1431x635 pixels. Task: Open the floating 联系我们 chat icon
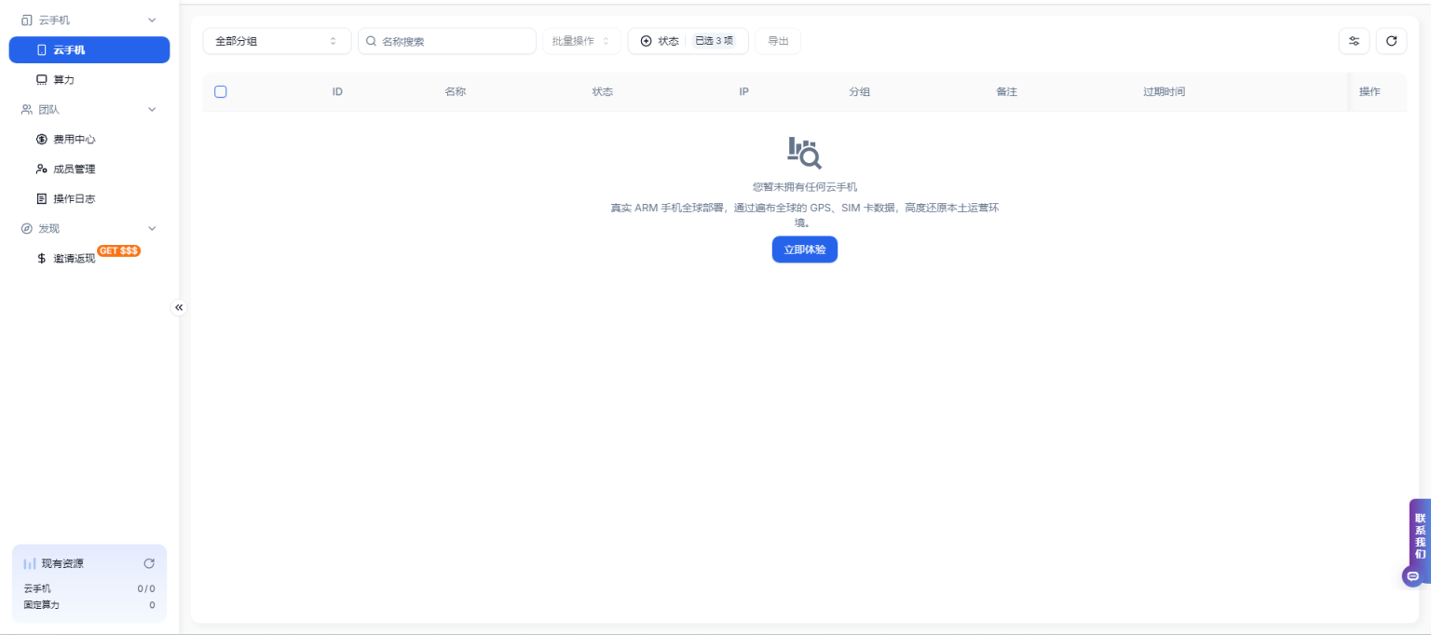[x=1413, y=575]
